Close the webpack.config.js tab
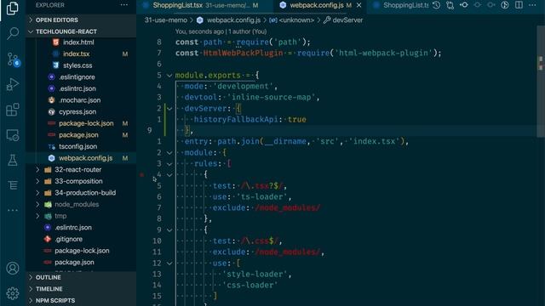 [359, 5]
